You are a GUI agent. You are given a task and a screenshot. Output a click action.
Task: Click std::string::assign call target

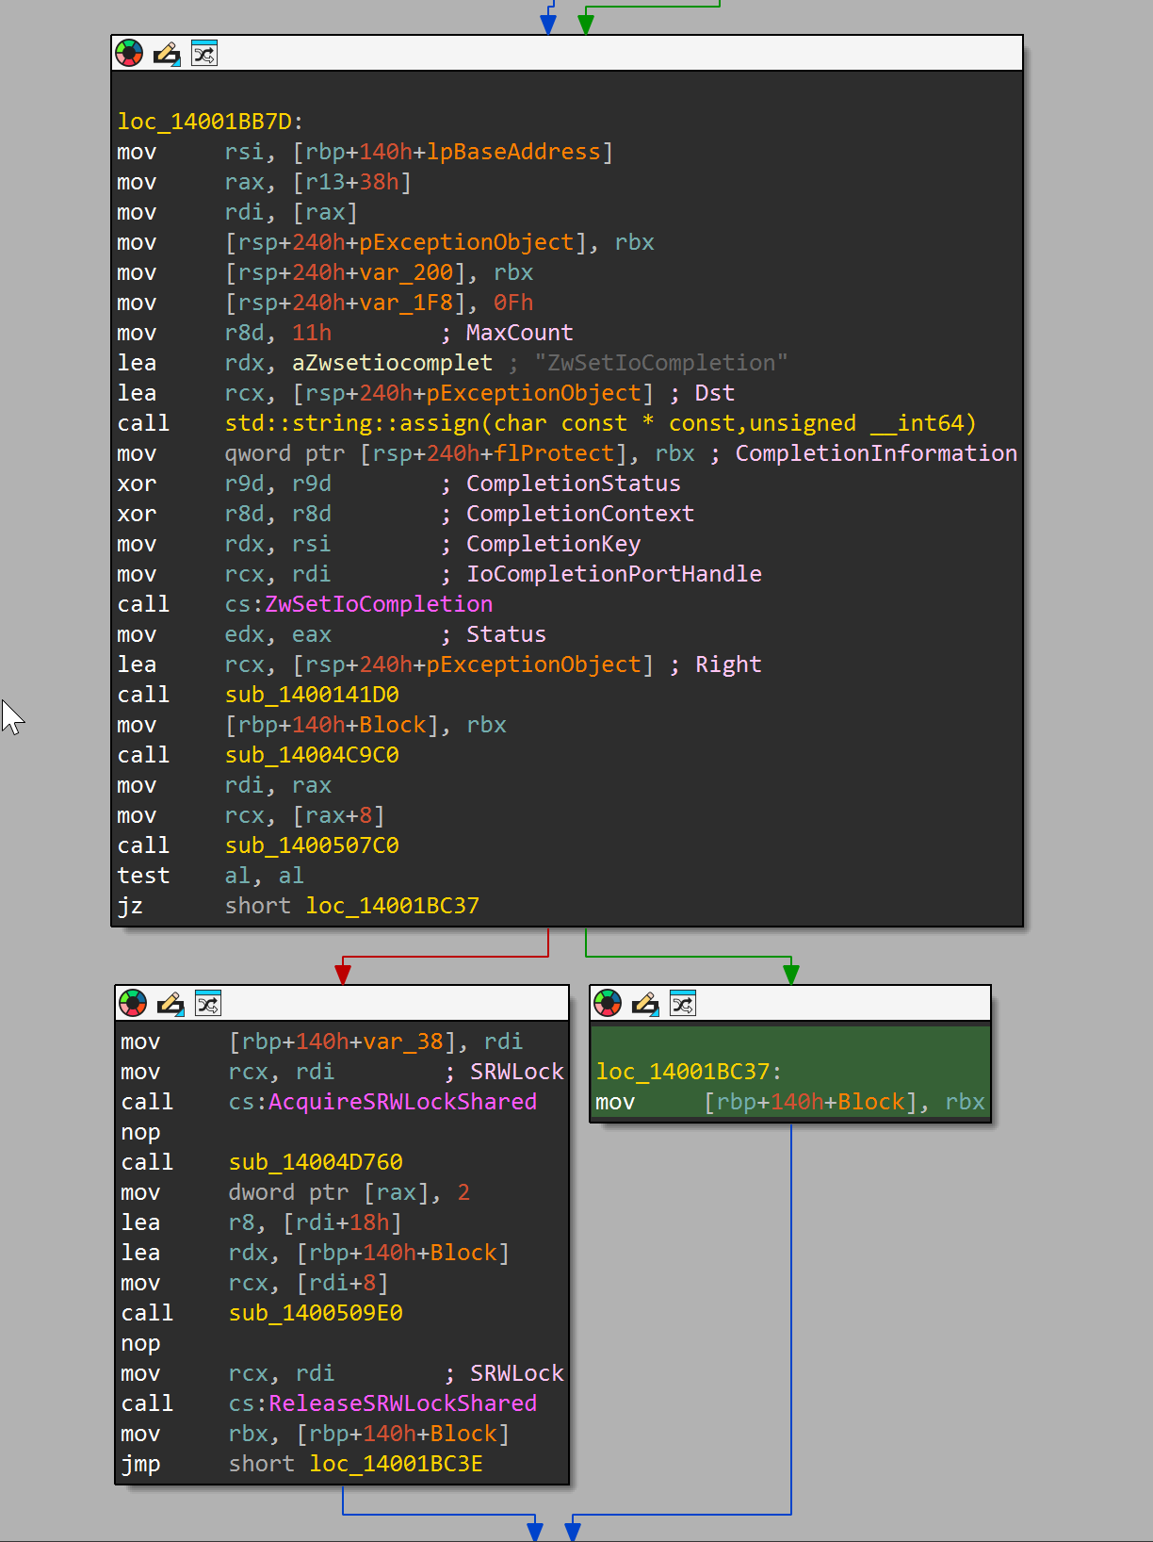pos(601,423)
